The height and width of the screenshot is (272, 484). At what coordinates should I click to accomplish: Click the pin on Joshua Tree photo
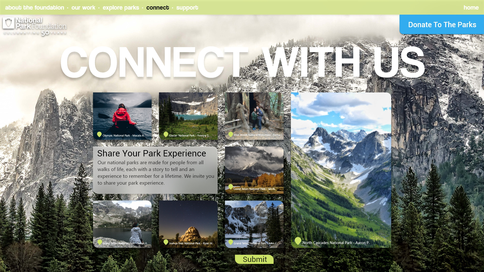[166, 242]
